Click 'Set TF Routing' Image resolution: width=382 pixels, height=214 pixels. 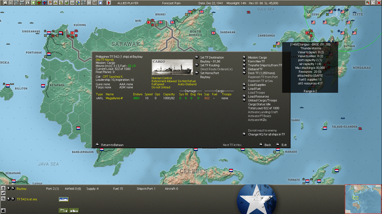210,65
